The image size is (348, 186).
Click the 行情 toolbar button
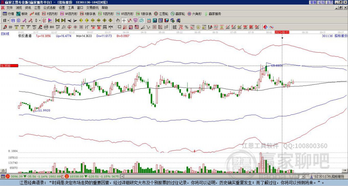click(8, 14)
